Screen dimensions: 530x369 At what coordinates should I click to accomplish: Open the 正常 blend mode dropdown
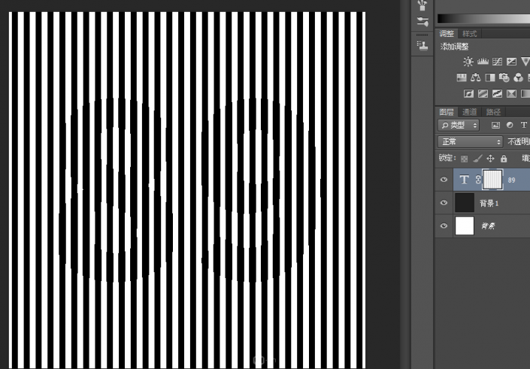click(x=471, y=141)
